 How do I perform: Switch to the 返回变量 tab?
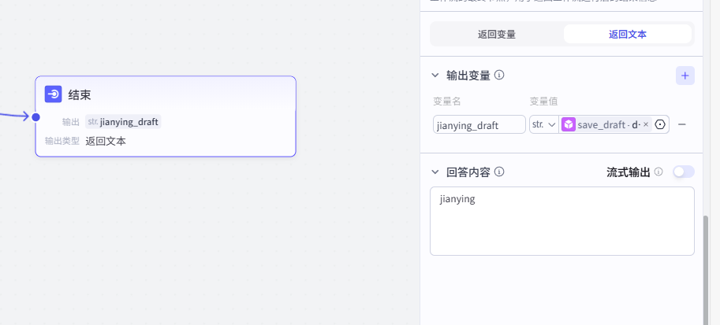[497, 35]
